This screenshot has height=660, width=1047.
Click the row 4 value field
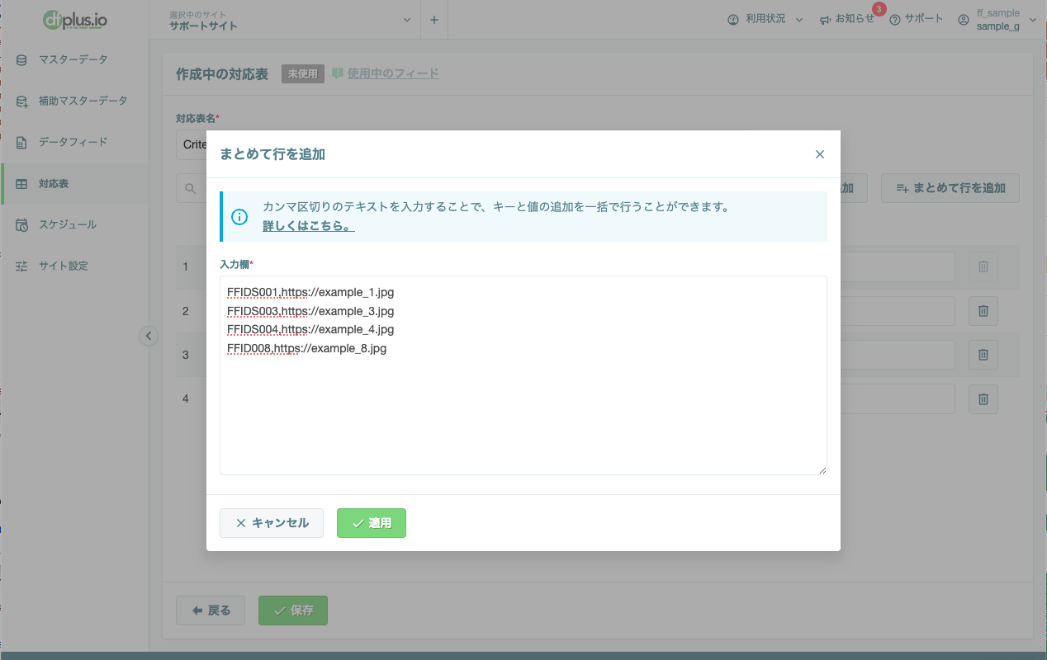tap(898, 399)
